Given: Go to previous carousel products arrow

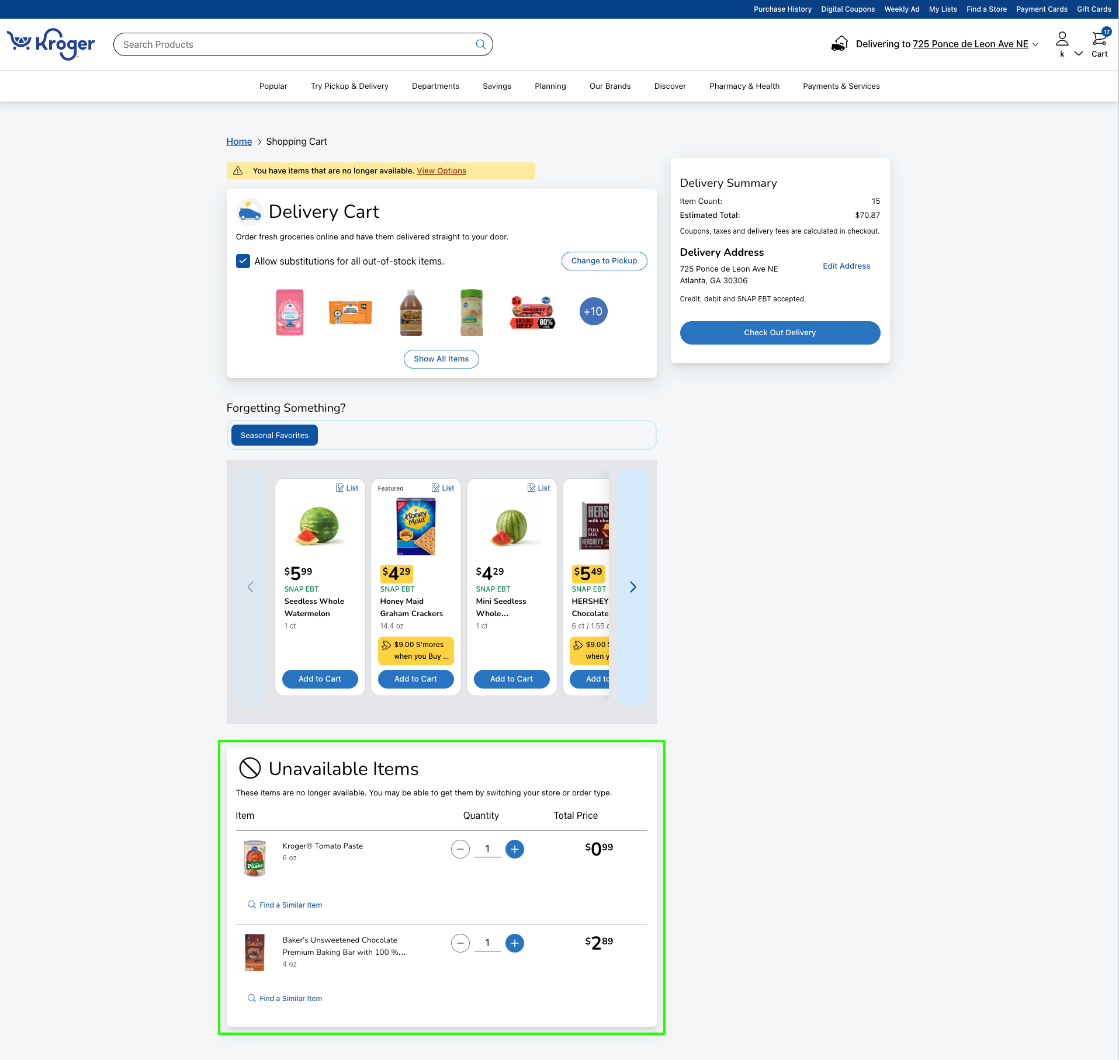Looking at the screenshot, I should pos(251,587).
